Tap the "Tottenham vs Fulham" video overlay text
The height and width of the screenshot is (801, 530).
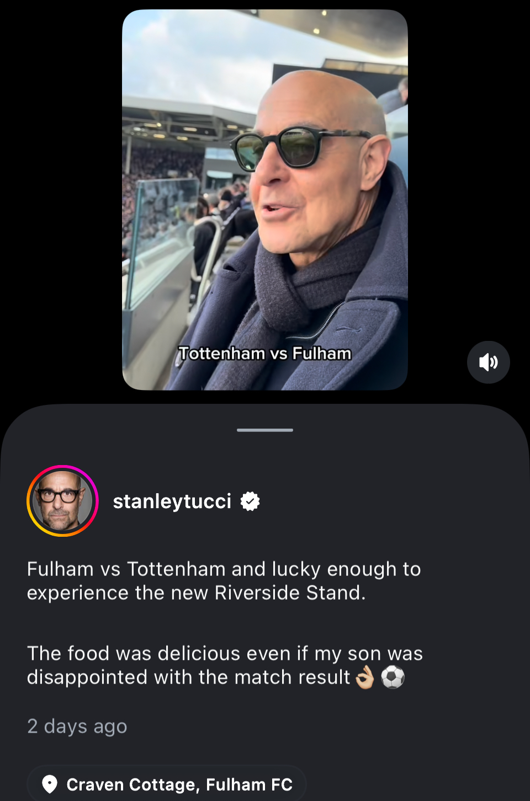click(265, 353)
